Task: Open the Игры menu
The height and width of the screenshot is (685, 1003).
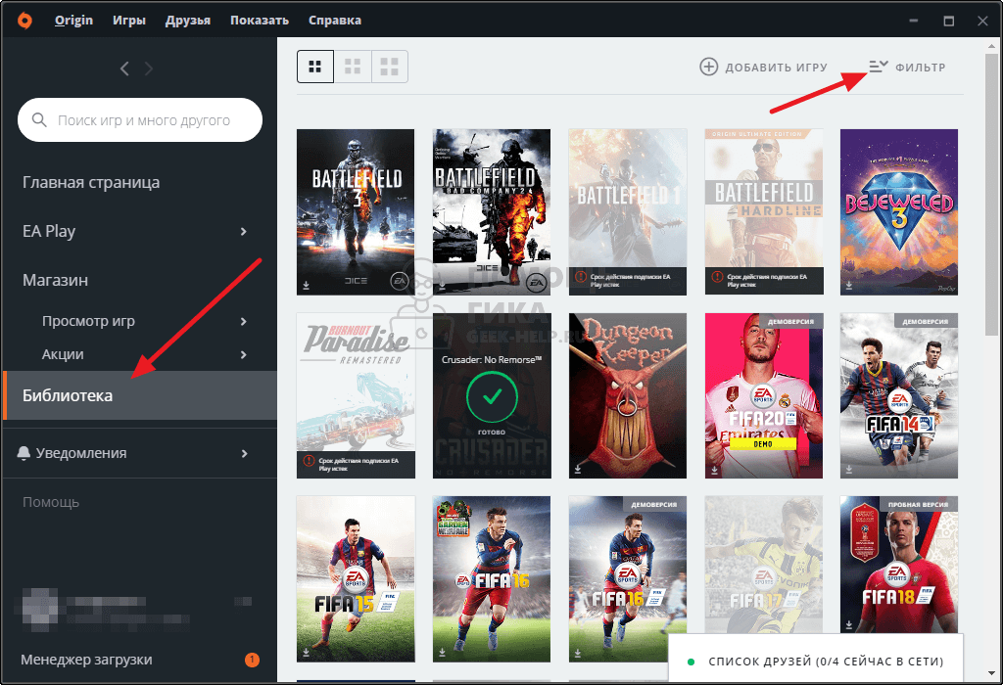Action: (x=129, y=21)
